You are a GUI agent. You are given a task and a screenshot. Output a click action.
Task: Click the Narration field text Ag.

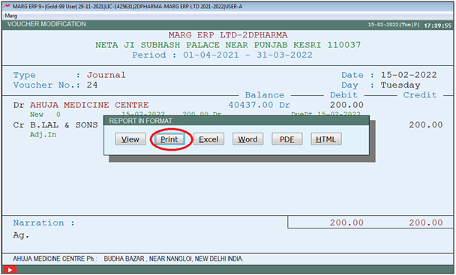pyautogui.click(x=21, y=235)
